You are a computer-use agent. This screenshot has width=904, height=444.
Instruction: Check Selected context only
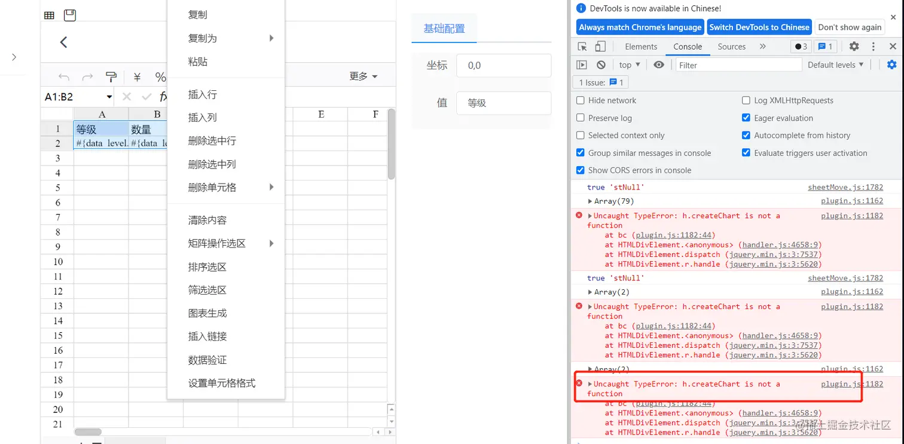581,135
